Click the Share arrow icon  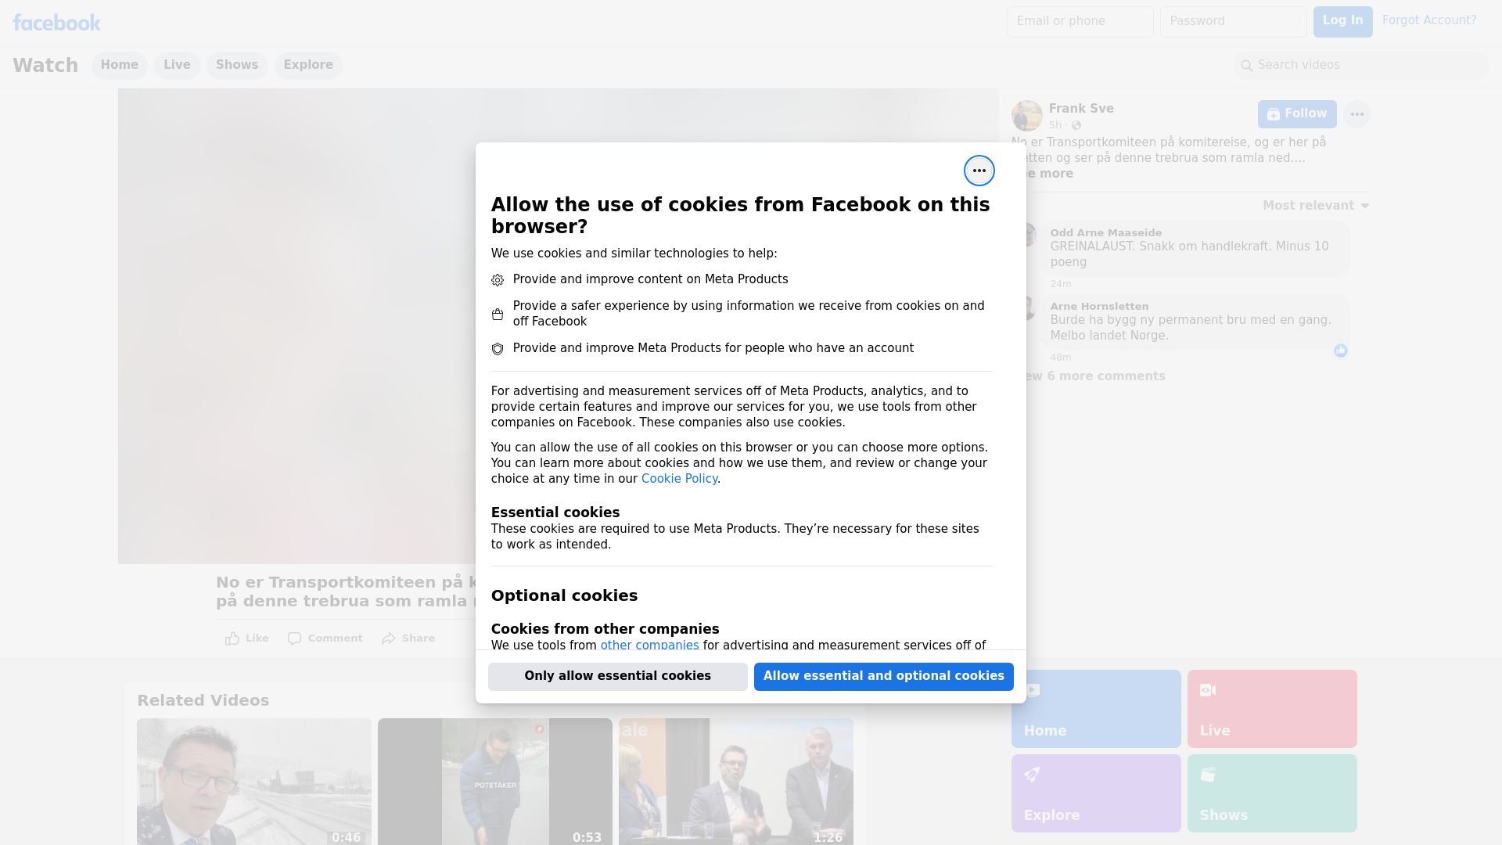click(389, 638)
